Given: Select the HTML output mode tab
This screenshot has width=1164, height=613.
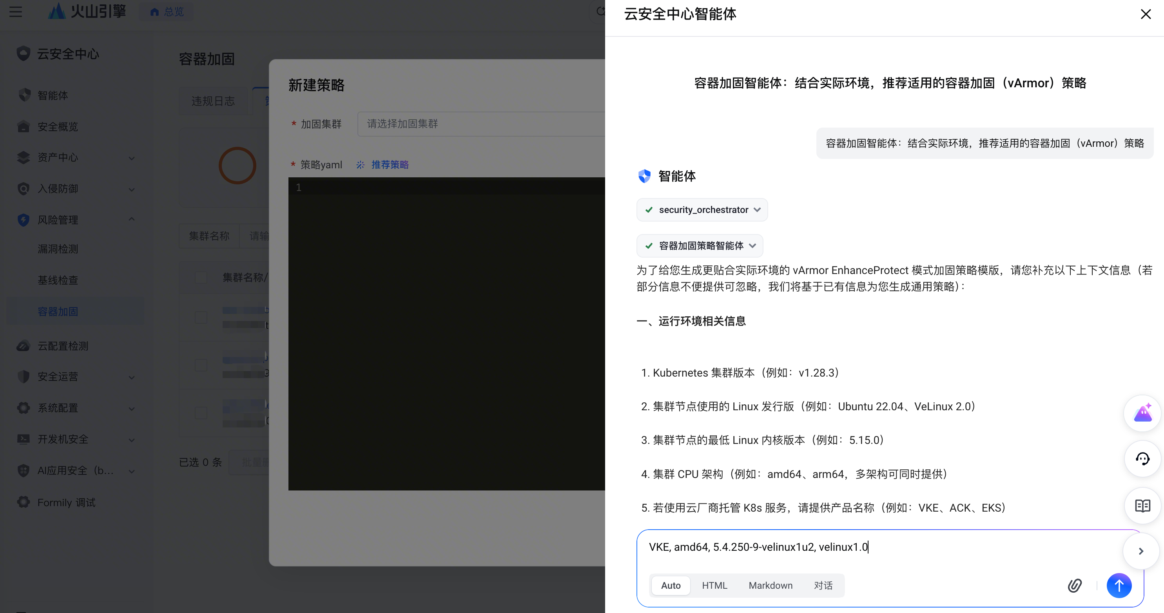Looking at the screenshot, I should tap(714, 586).
